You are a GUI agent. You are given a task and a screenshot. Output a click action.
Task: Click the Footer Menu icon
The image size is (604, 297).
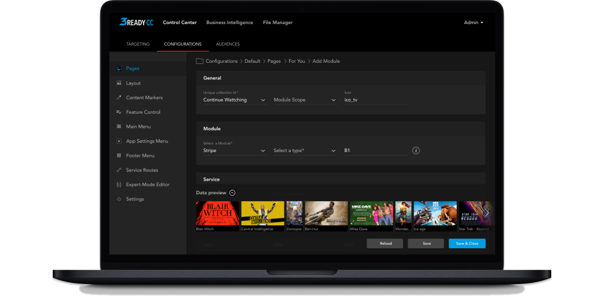119,156
